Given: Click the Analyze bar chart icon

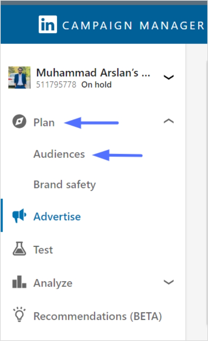Looking at the screenshot, I should [19, 282].
